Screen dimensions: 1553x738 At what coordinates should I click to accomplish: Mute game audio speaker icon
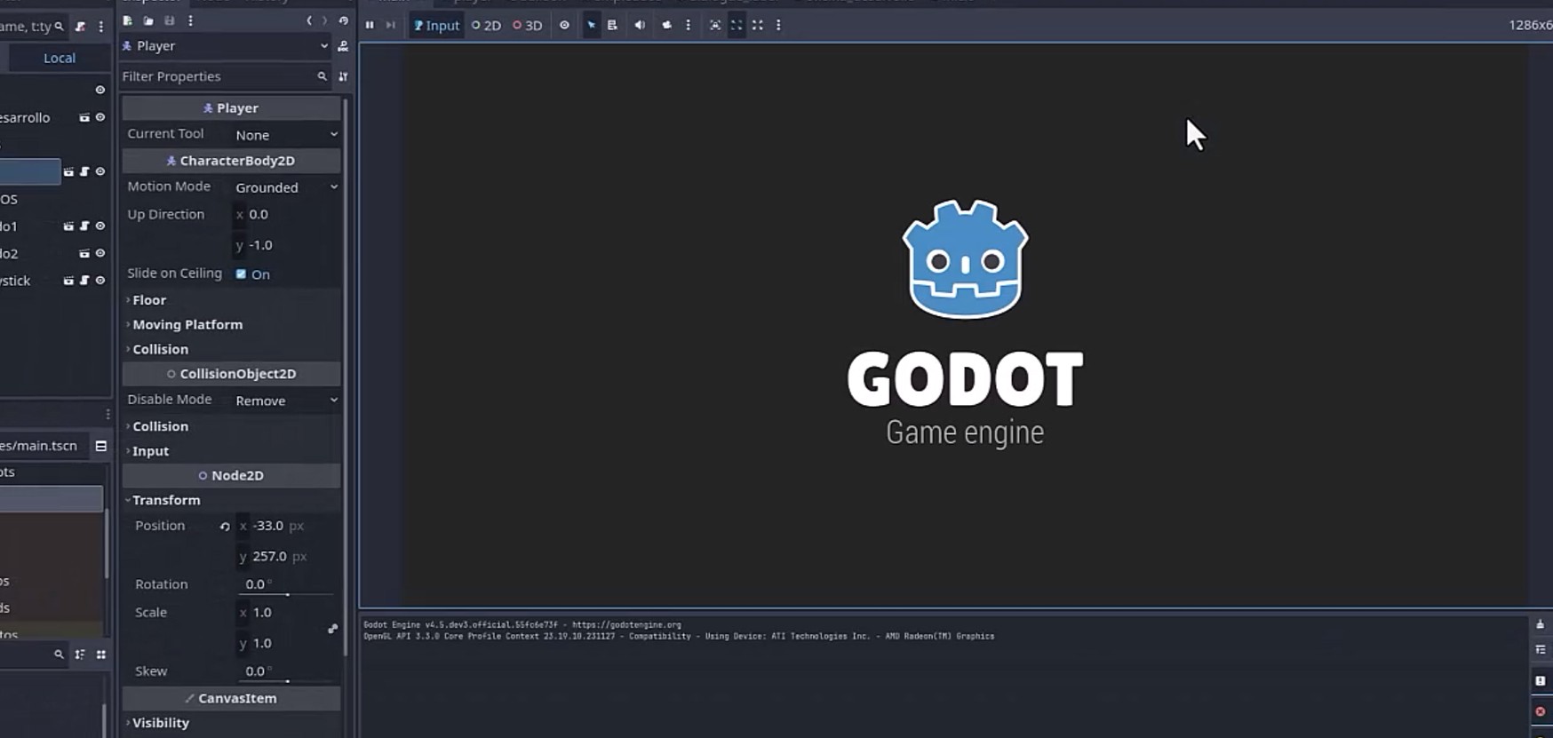[x=640, y=25]
